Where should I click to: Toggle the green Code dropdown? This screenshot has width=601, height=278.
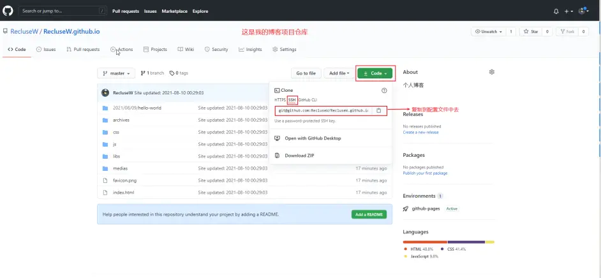375,73
